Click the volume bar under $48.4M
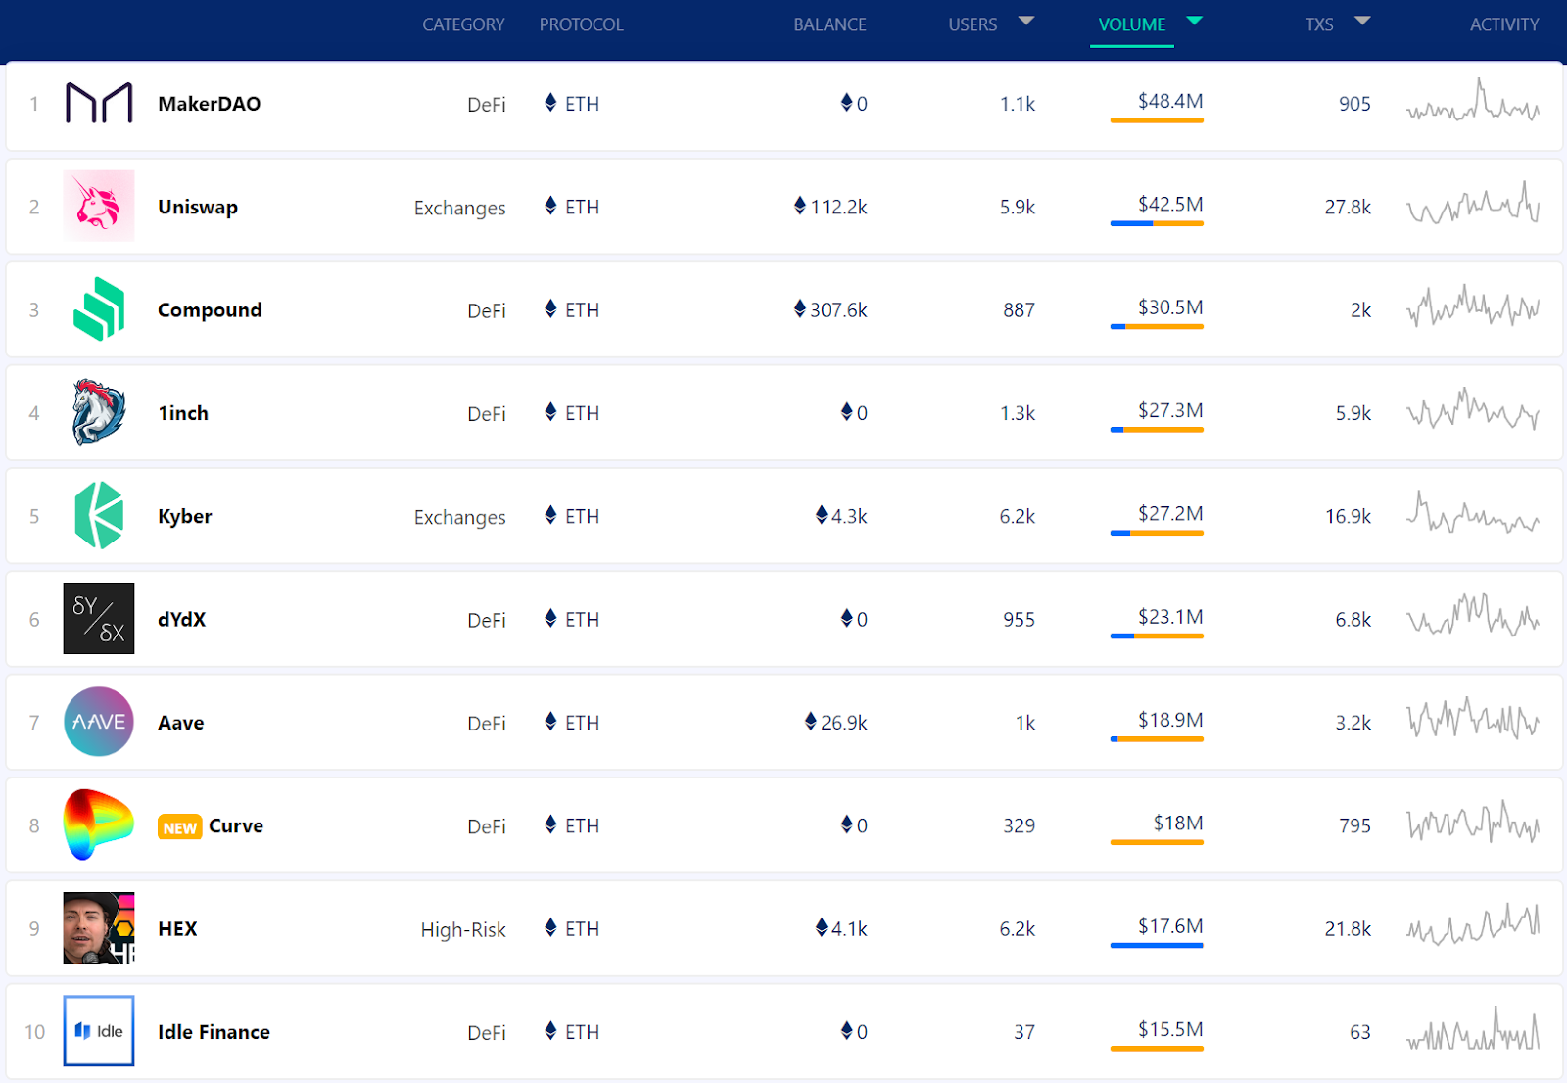This screenshot has height=1083, width=1567. click(1157, 120)
